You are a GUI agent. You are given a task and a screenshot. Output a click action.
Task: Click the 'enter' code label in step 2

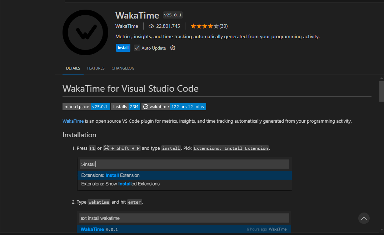coord(134,202)
